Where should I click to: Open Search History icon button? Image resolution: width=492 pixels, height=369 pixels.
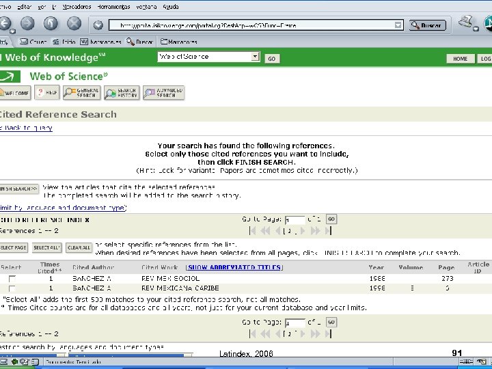[122, 93]
